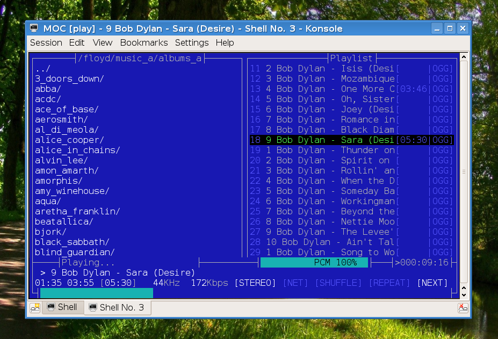498x339 pixels.
Task: Click the scrollbar down arrow at the very bottom
Action: 464,295
